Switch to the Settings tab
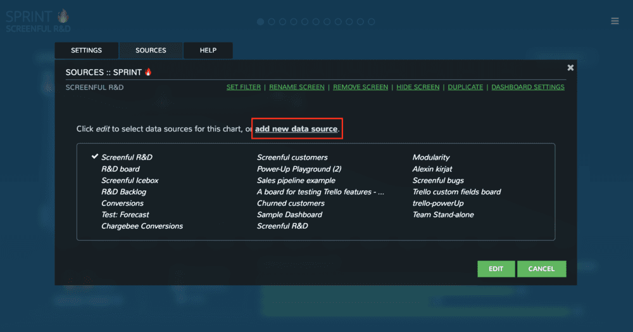Image resolution: width=633 pixels, height=332 pixels. pyautogui.click(x=86, y=51)
